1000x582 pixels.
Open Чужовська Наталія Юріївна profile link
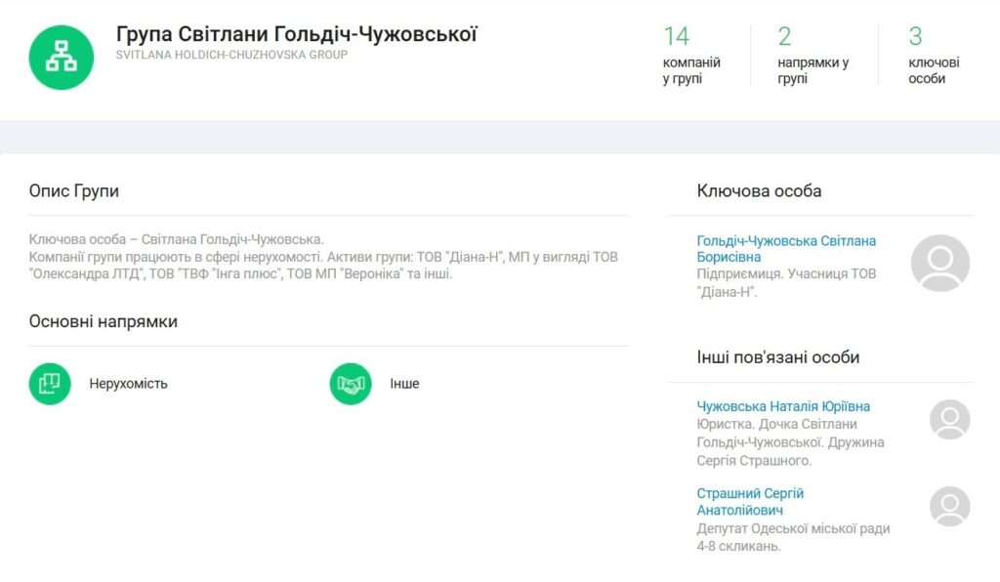[x=783, y=406]
